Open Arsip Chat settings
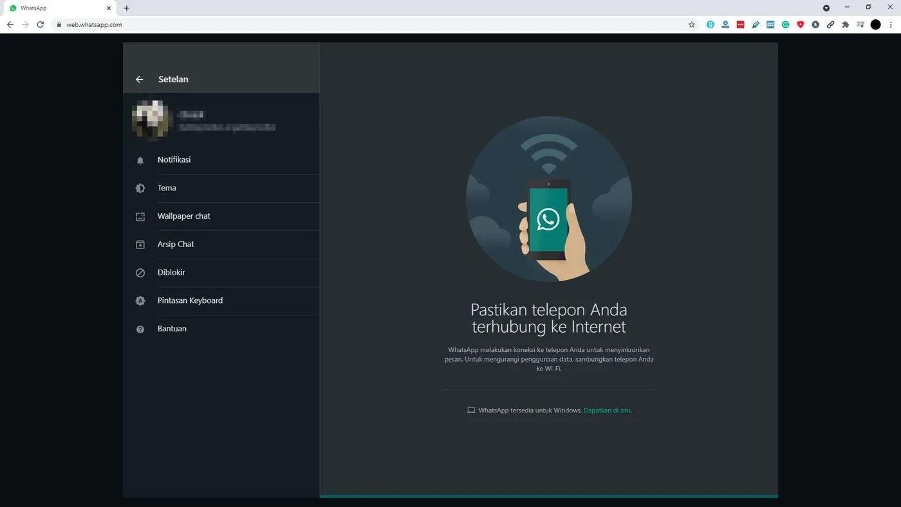The width and height of the screenshot is (901, 507). coord(221,244)
